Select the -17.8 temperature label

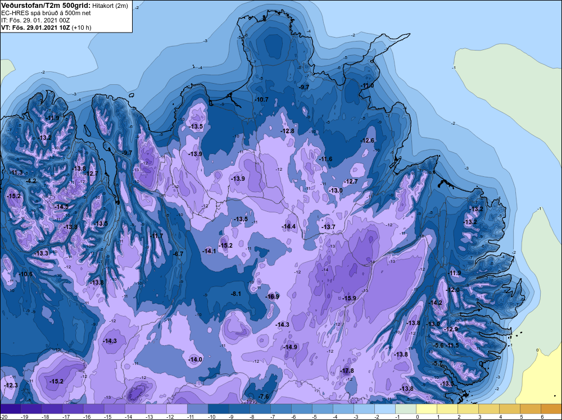coord(347,371)
